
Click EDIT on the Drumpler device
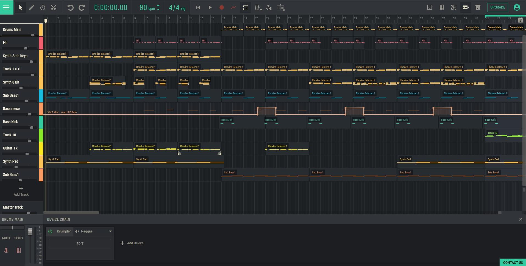(80, 243)
